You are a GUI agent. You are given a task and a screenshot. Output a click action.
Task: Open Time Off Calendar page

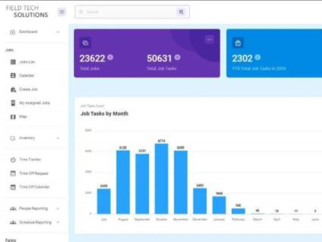[x=34, y=187]
